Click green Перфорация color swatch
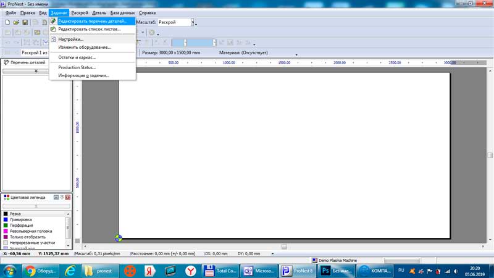 point(6,225)
